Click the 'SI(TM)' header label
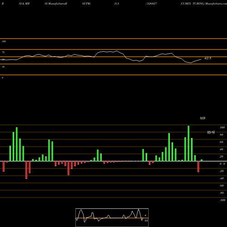This screenshot has height=227, width=227. 86,4
